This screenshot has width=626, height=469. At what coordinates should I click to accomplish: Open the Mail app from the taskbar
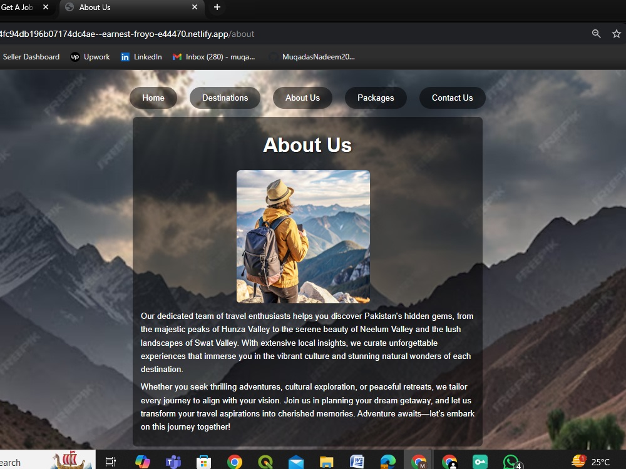tap(296, 462)
